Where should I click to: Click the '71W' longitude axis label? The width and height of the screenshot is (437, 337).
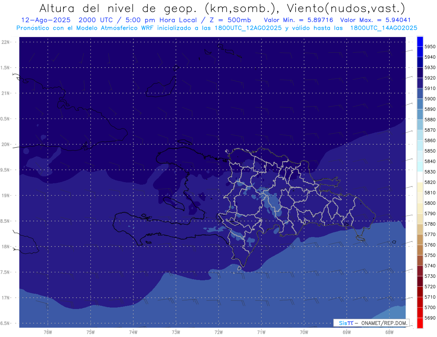(x=261, y=332)
